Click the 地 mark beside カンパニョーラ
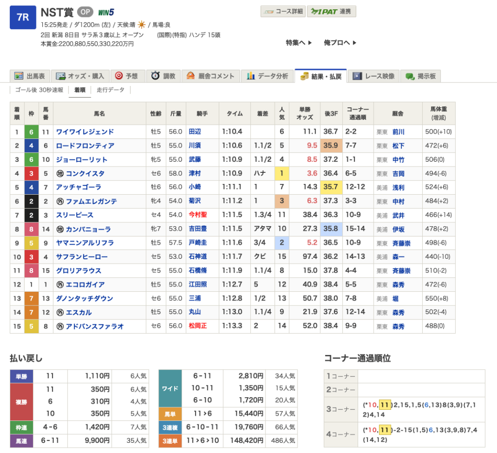The height and width of the screenshot is (453, 497). (60, 229)
